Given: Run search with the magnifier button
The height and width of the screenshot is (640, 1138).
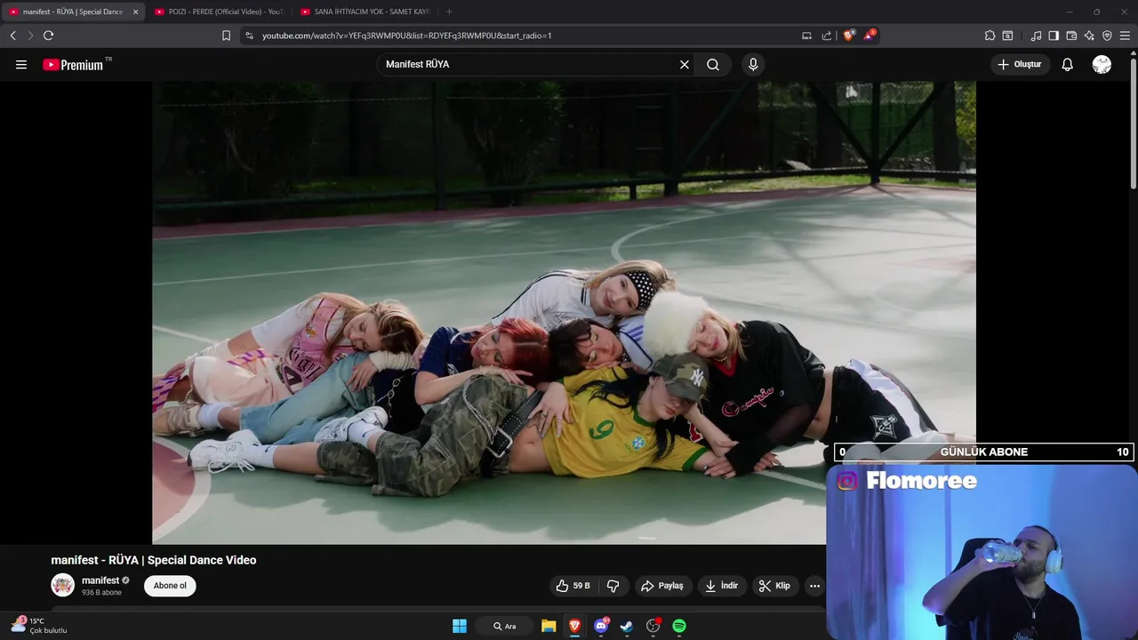Looking at the screenshot, I should click(x=713, y=64).
